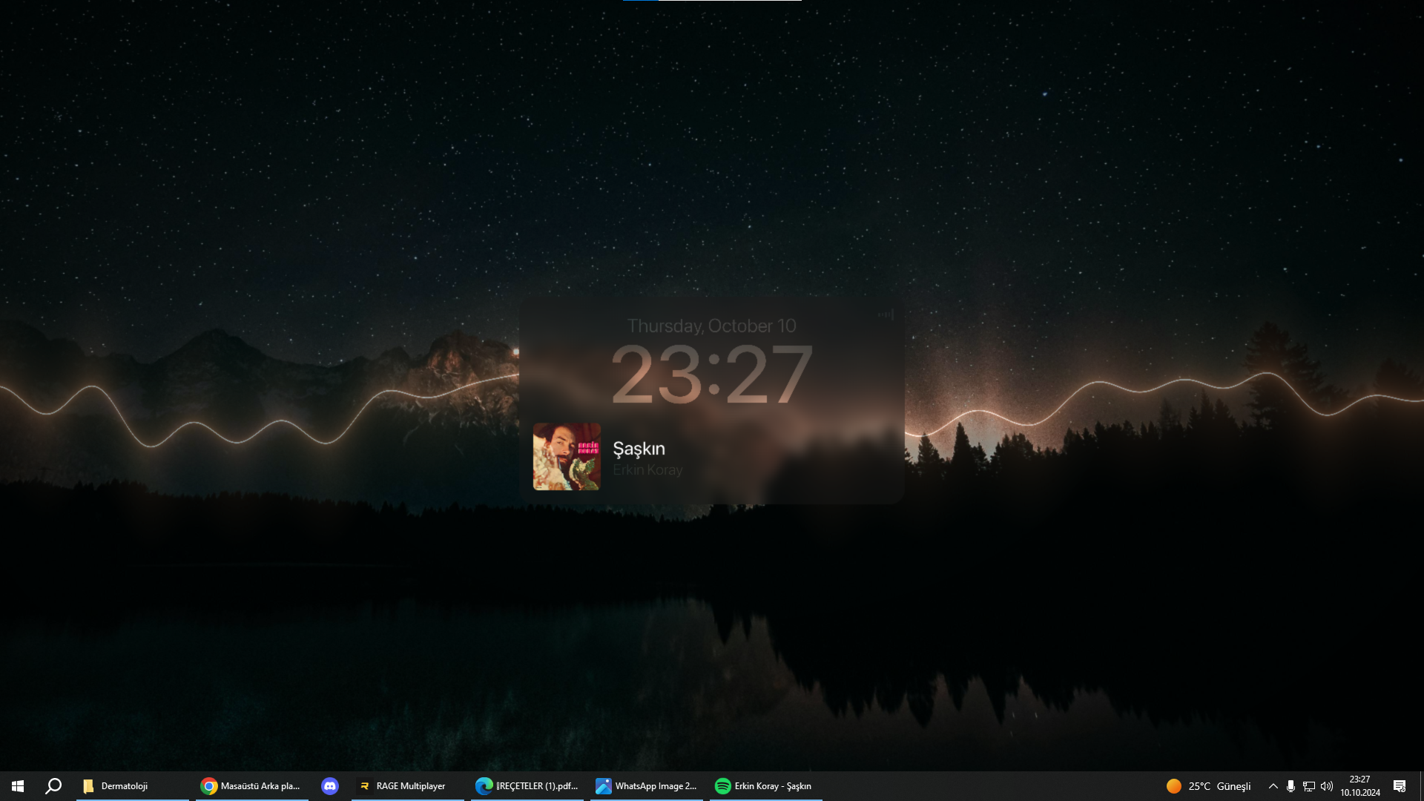Screen dimensions: 1424x801
Task: Open the notification Action Center icon
Action: (1400, 786)
